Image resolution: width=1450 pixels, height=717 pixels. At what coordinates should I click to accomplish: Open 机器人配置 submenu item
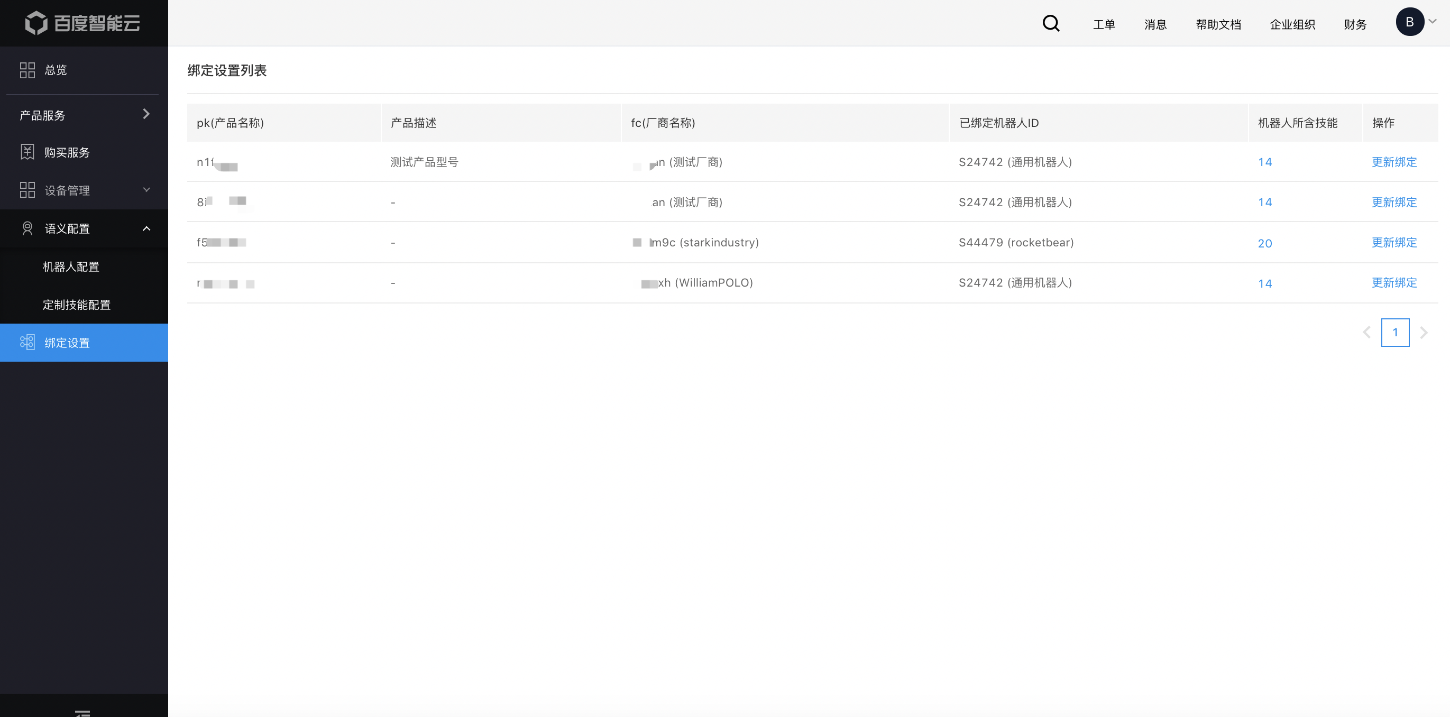click(x=71, y=267)
